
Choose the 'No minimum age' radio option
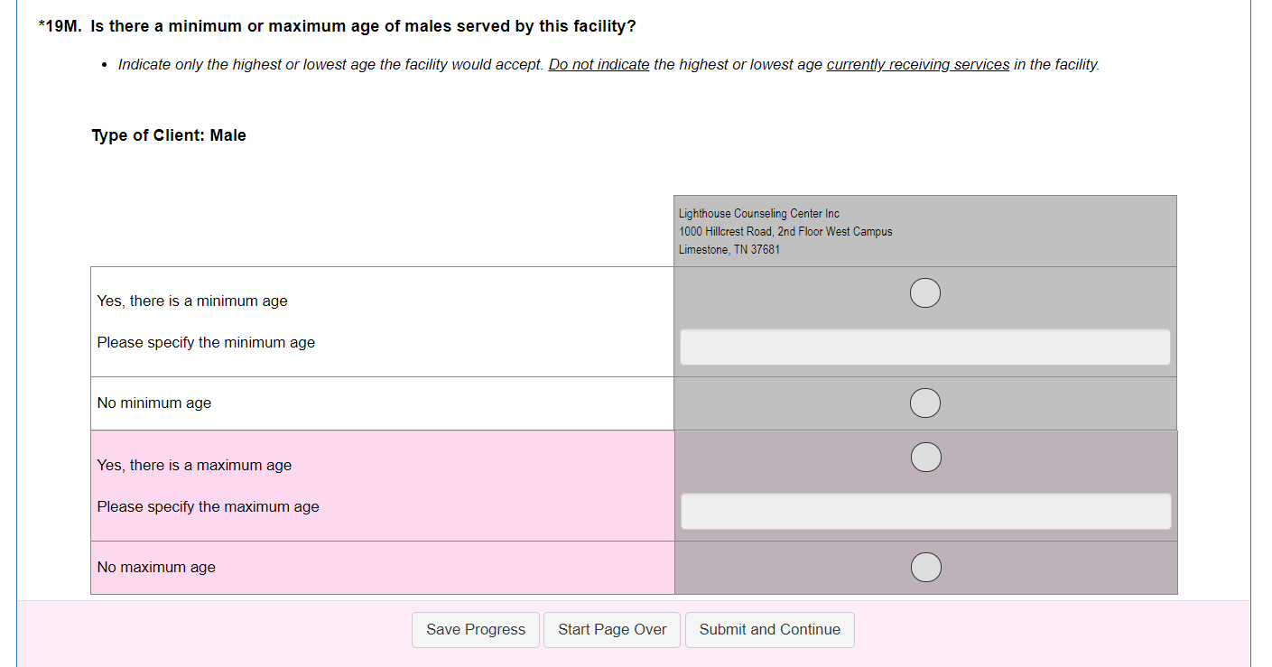click(x=924, y=403)
